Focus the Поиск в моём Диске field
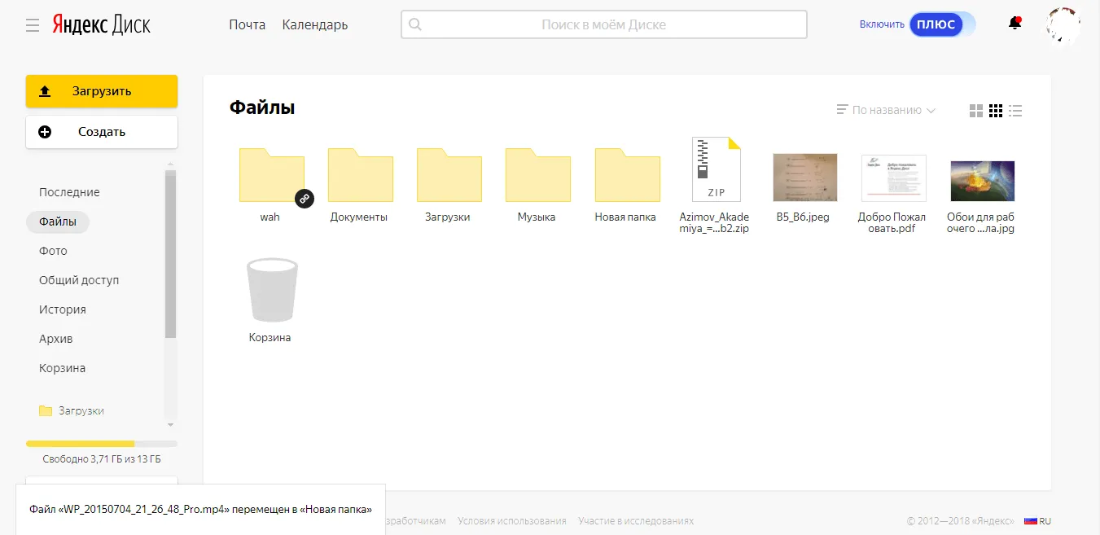Image resolution: width=1100 pixels, height=535 pixels. pyautogui.click(x=603, y=24)
